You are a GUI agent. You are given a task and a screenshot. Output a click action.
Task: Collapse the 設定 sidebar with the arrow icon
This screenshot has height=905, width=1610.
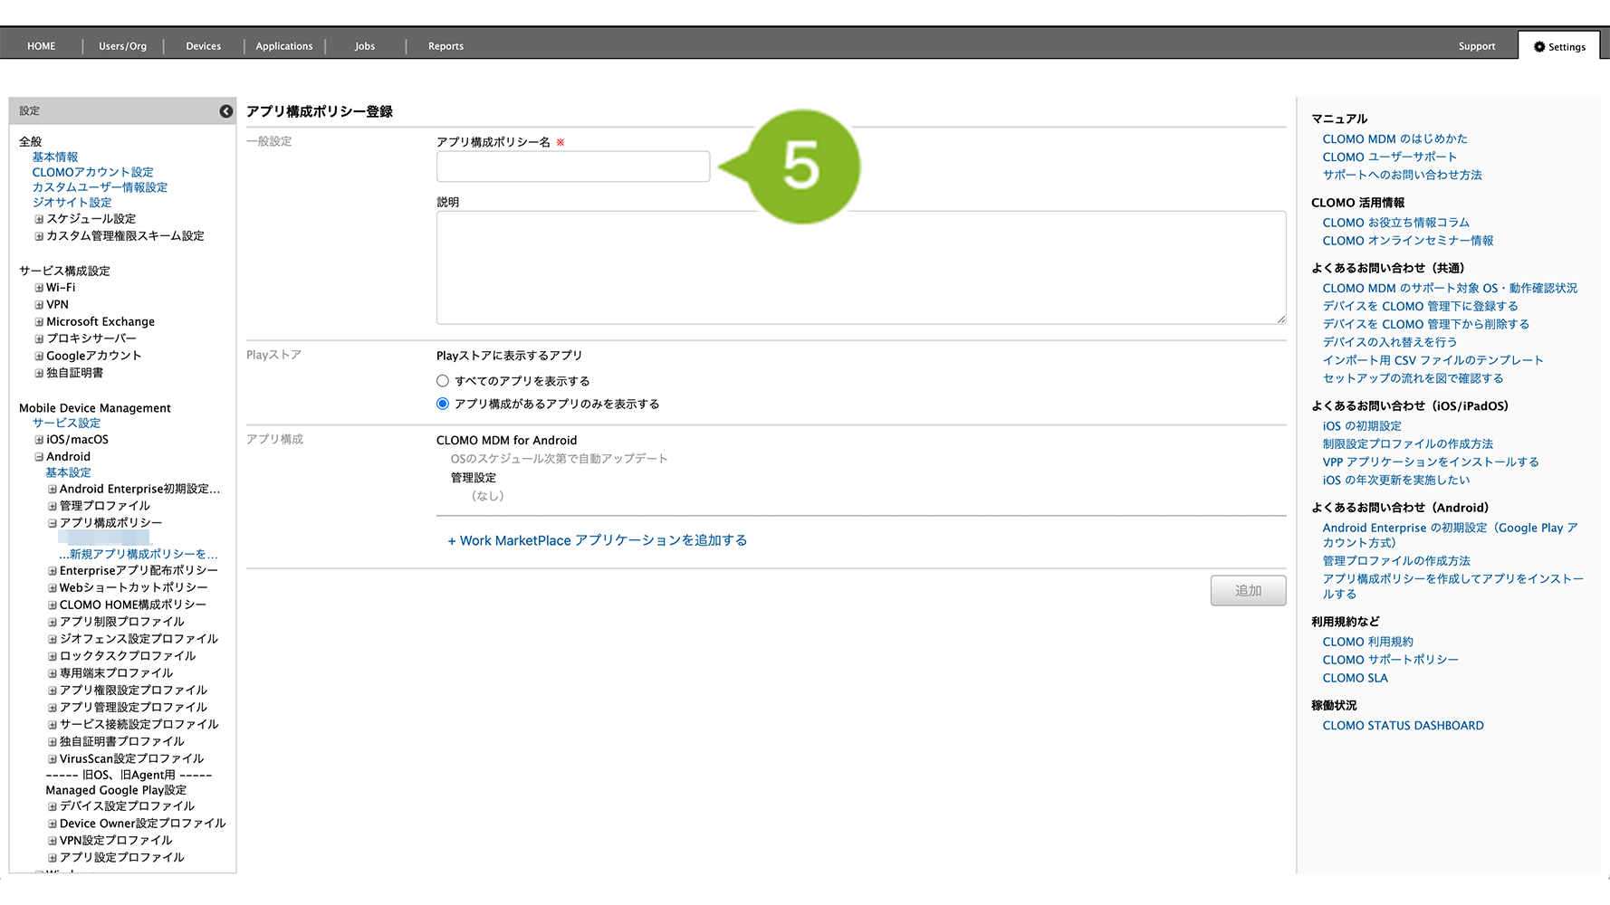(226, 111)
